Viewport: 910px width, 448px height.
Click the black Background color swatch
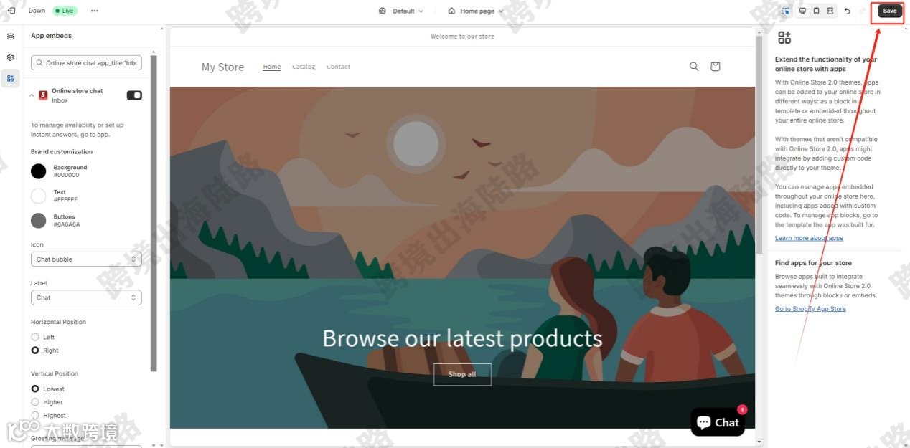pyautogui.click(x=39, y=171)
